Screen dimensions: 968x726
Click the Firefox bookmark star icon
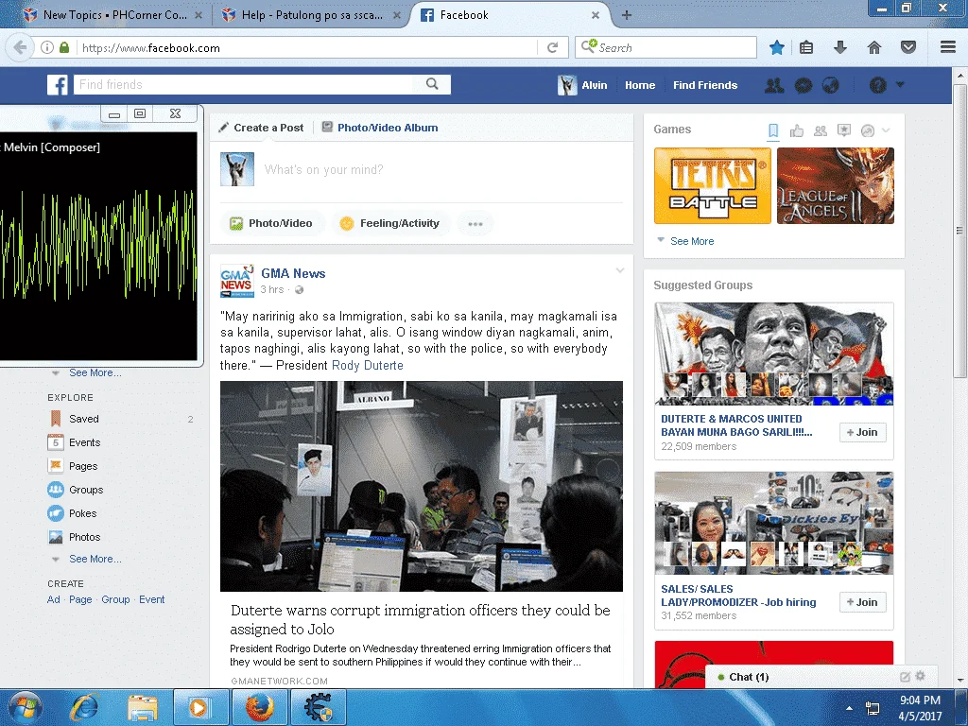point(777,47)
